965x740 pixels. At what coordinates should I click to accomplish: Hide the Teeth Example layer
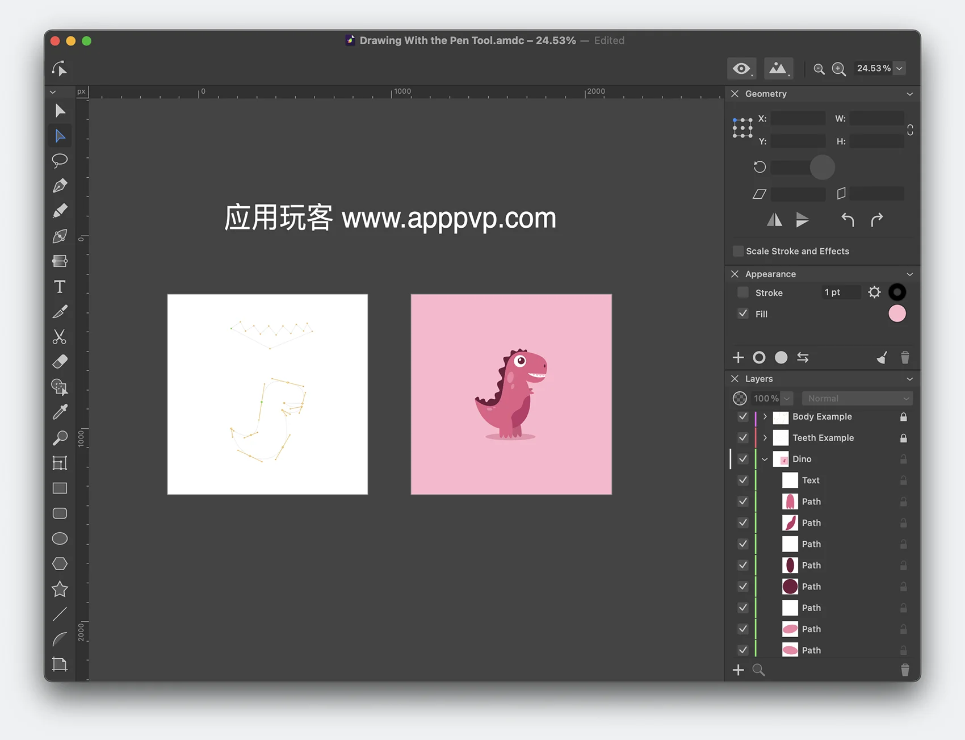click(742, 438)
